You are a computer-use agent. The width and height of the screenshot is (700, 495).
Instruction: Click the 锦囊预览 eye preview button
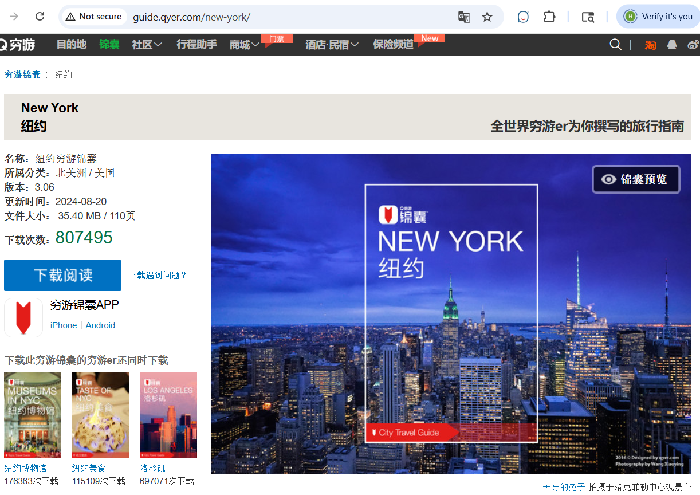[636, 179]
